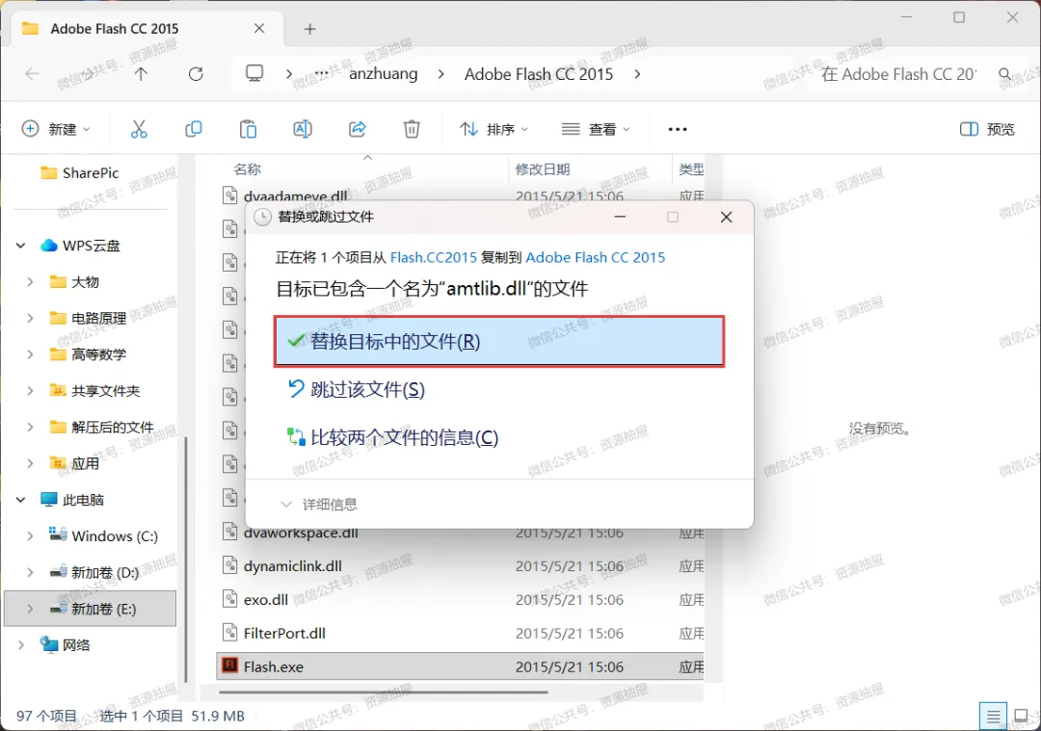Choose 比较两个文件的信息(C)
This screenshot has width=1041, height=731.
[393, 438]
